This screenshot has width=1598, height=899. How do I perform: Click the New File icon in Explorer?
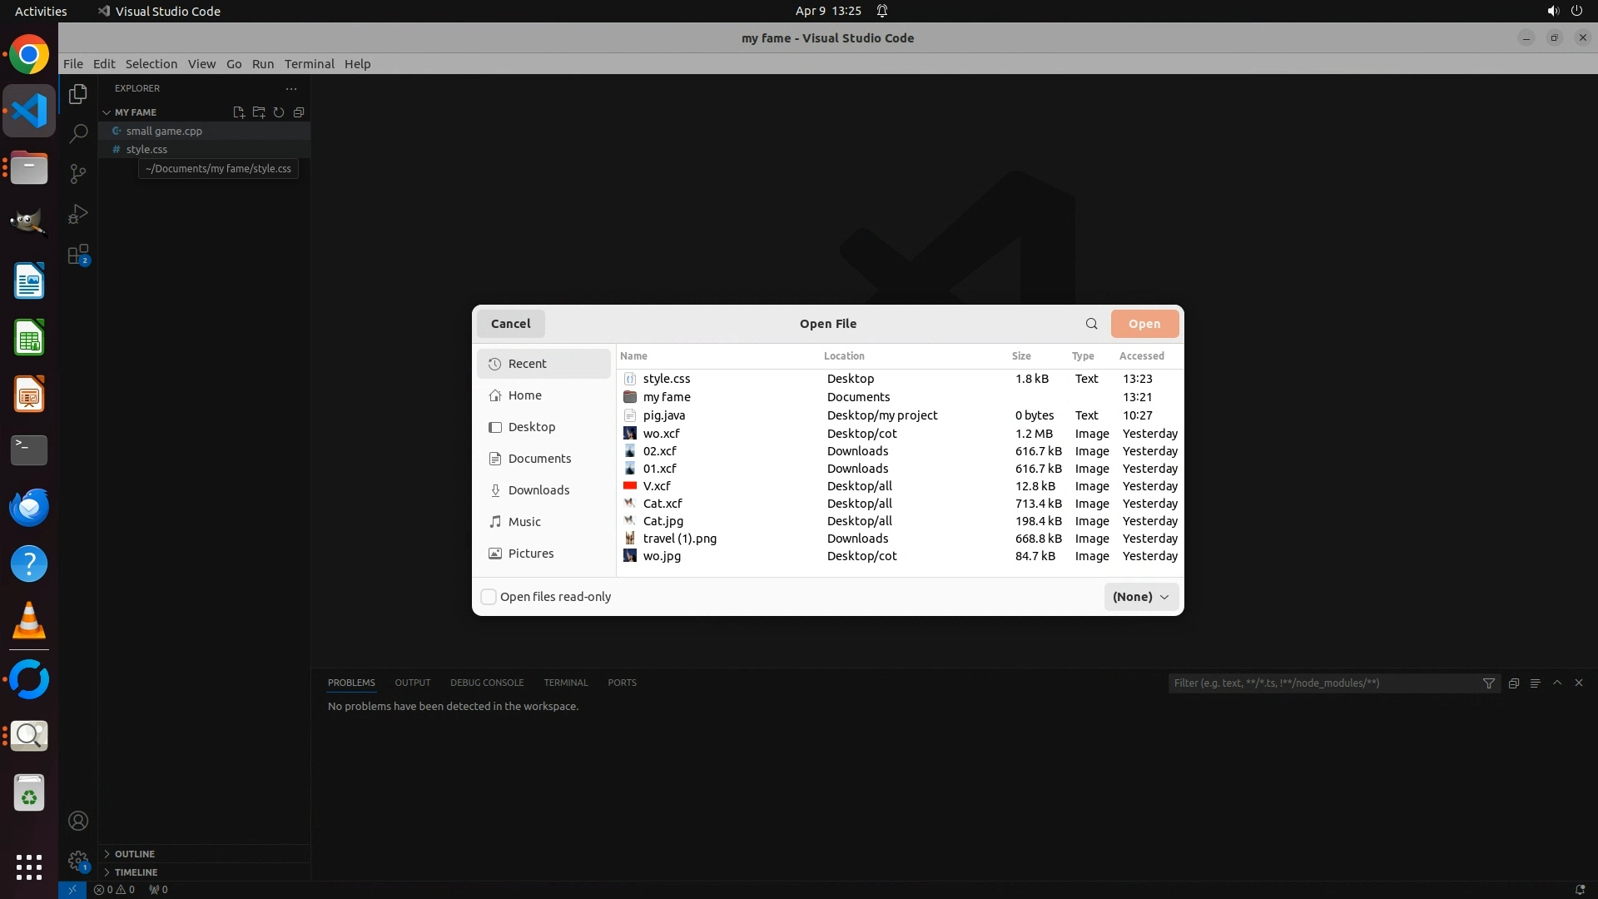[x=239, y=112]
